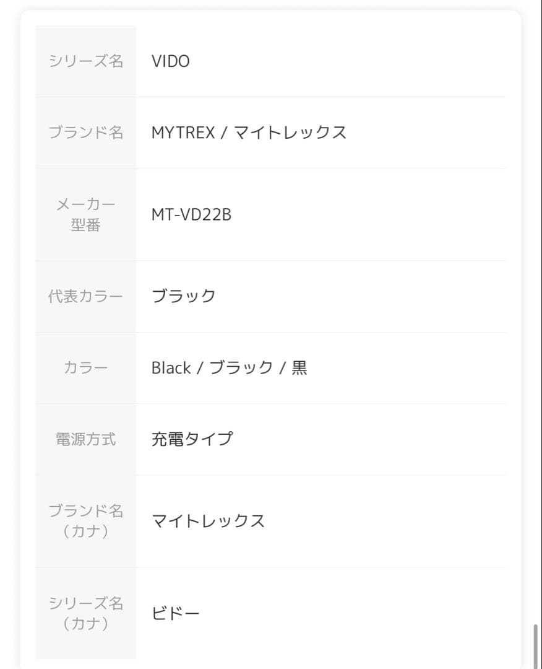Select the VIDO series name value
This screenshot has height=669, width=542.
[x=170, y=61]
